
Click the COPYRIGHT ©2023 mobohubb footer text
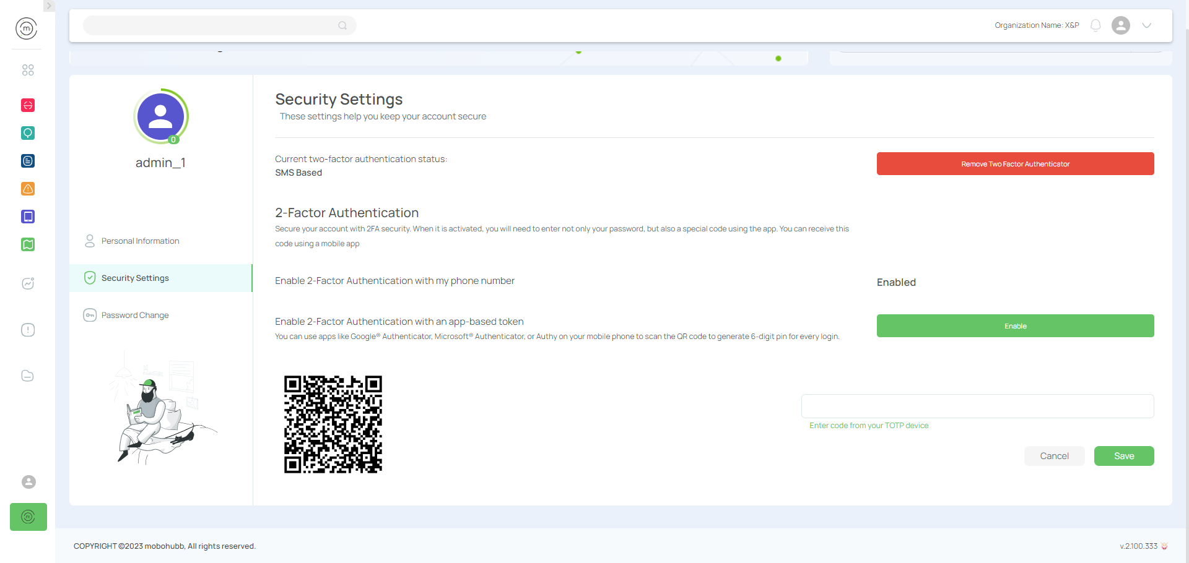pyautogui.click(x=165, y=546)
